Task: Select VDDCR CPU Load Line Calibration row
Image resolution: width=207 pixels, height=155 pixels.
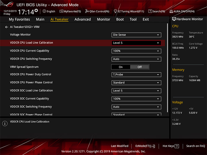Action: (x=83, y=43)
